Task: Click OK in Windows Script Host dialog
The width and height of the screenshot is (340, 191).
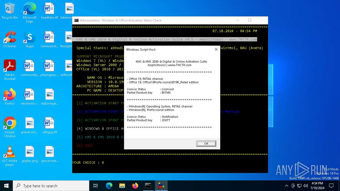Action: point(206,144)
